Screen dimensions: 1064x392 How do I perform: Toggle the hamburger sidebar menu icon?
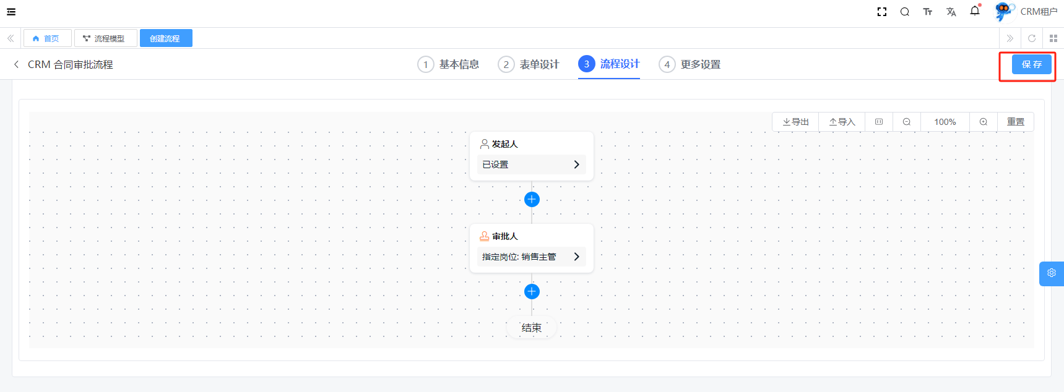click(11, 12)
